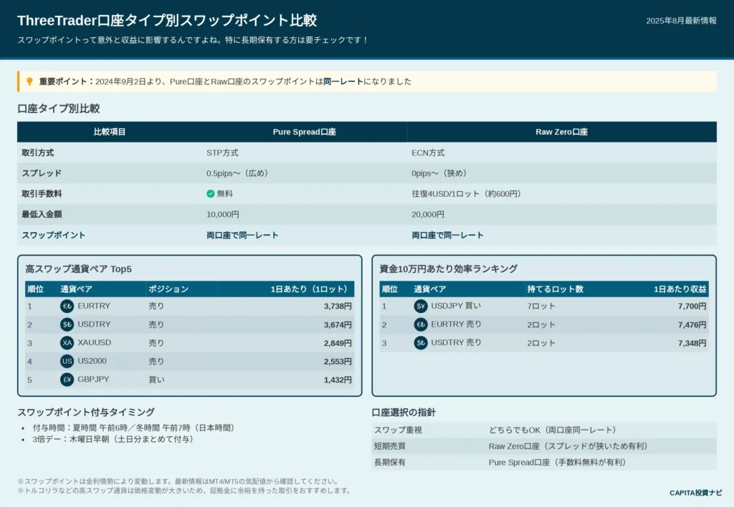Screen dimensions: 734x507
Task: Click the 3,674円 value in the USDTRY row
Action: [338, 324]
